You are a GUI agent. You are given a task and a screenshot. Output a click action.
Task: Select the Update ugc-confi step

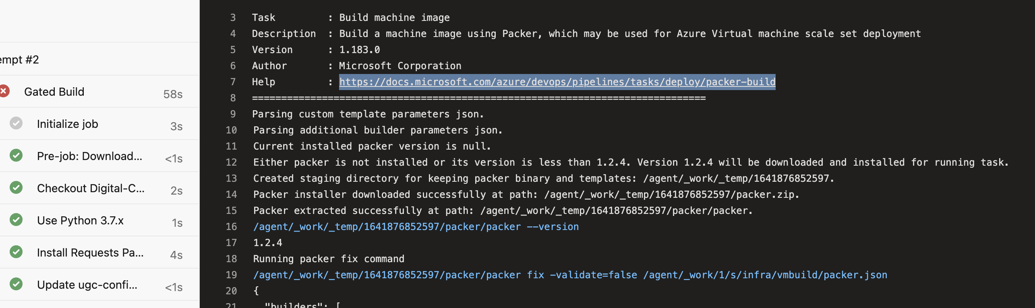tap(87, 285)
